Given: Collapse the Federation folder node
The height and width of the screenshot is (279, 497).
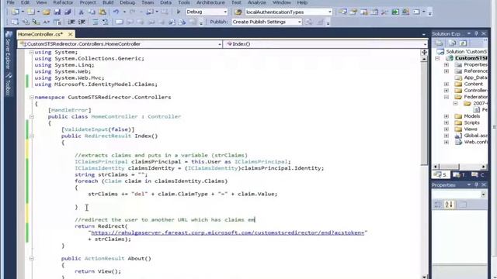Looking at the screenshot, I should pos(447,97).
